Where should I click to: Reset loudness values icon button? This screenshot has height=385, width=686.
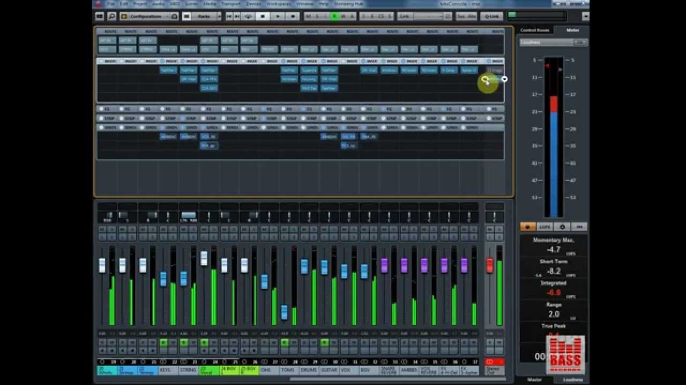579,227
